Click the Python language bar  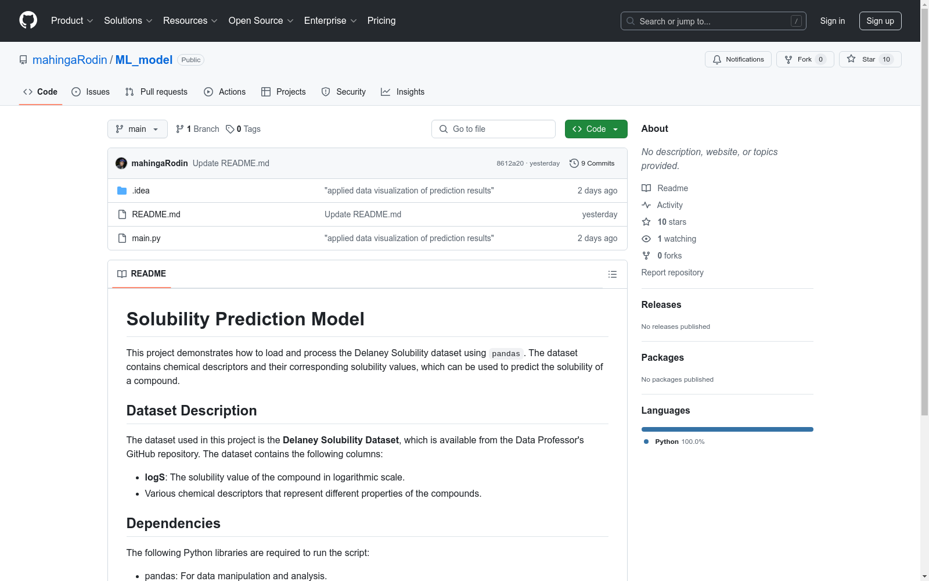[x=728, y=429]
